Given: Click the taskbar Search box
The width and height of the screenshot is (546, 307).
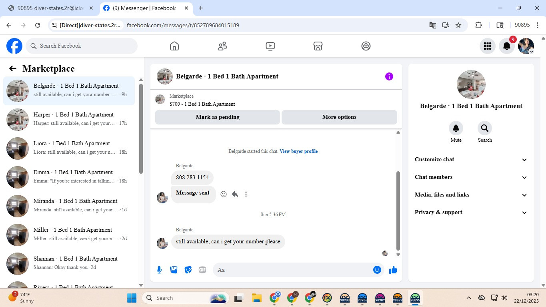Looking at the screenshot, I should tap(186, 298).
